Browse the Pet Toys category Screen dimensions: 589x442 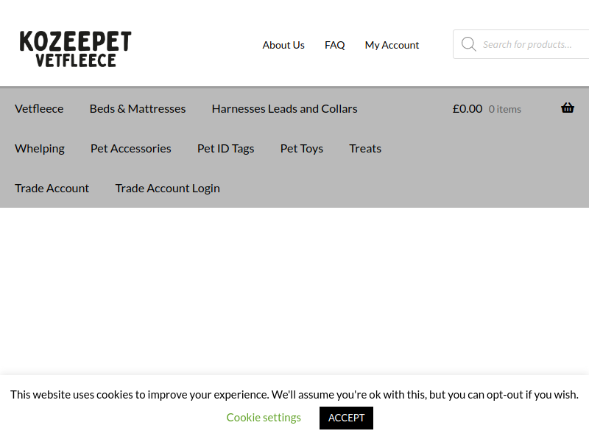pyautogui.click(x=301, y=148)
